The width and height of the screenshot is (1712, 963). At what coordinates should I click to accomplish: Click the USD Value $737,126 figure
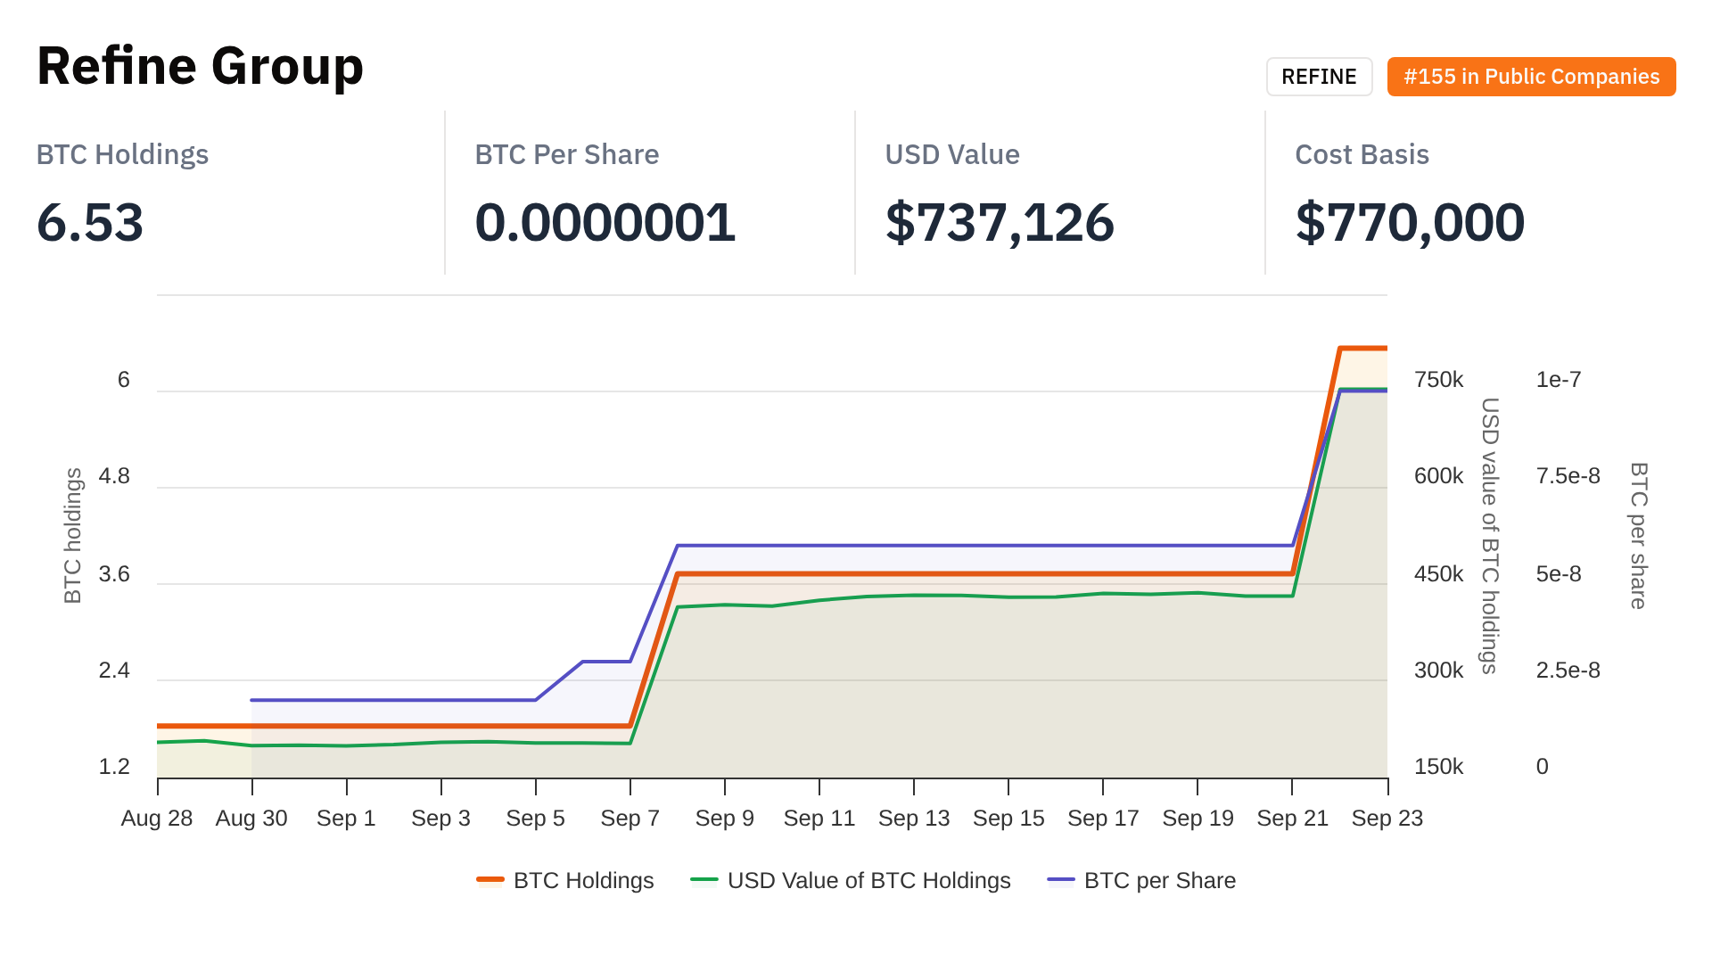point(1000,222)
